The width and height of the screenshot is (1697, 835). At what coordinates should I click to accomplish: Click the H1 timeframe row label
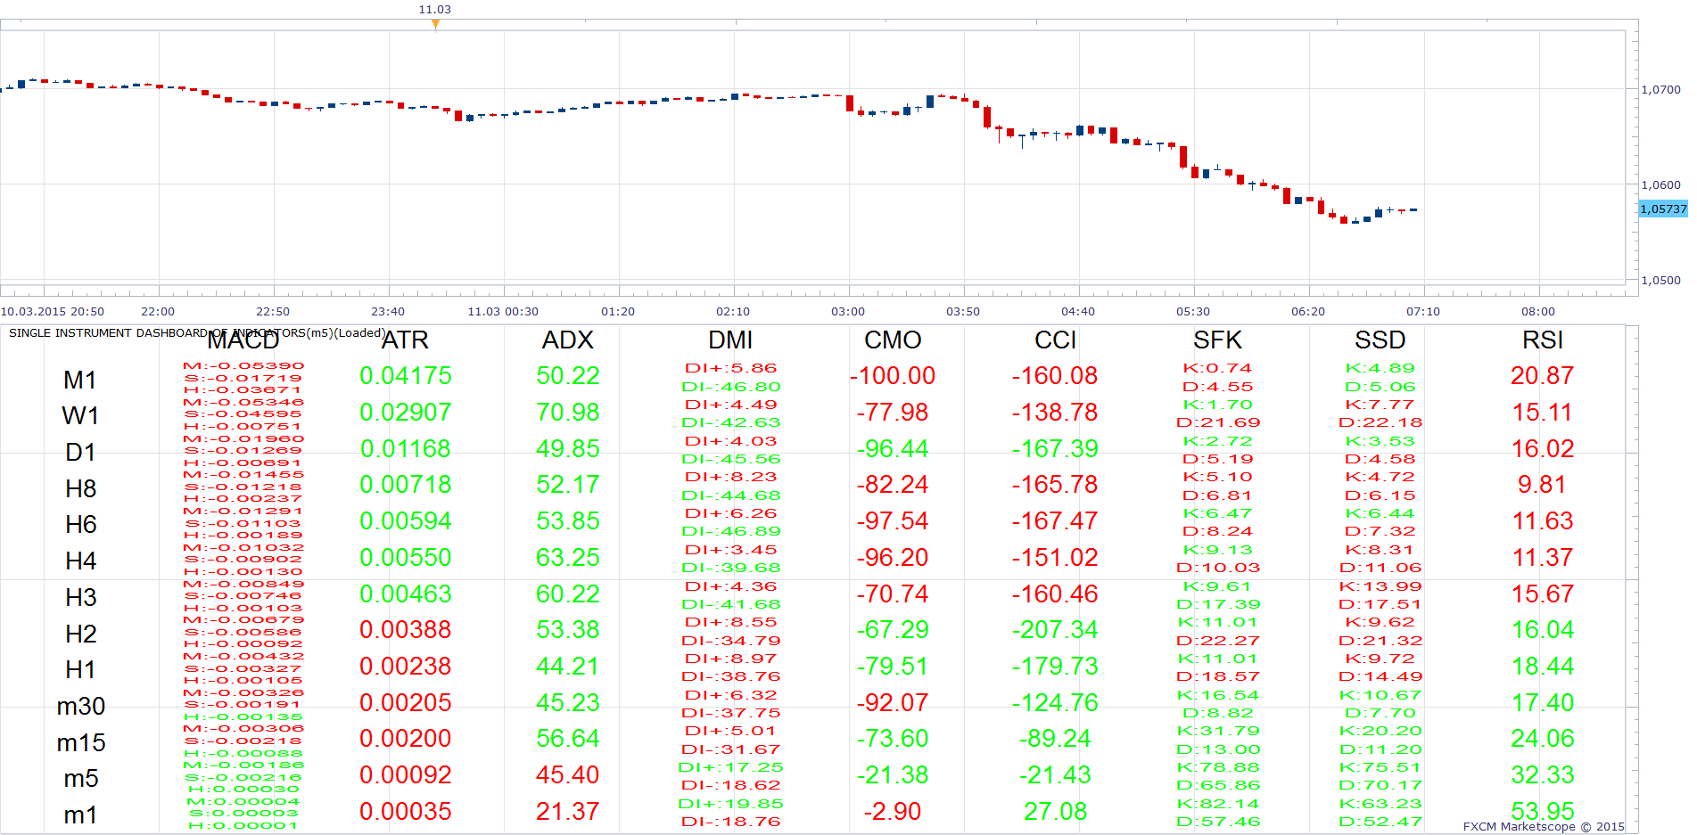[80, 670]
